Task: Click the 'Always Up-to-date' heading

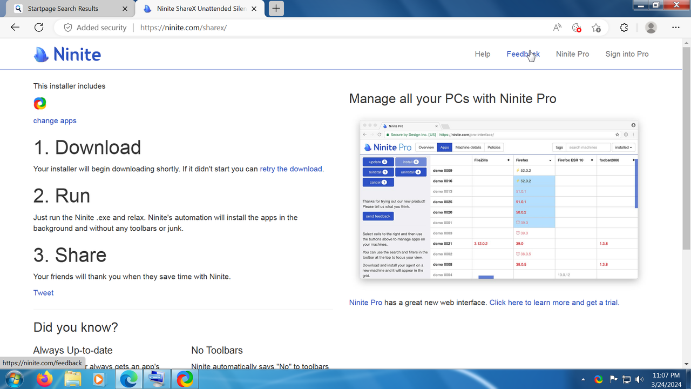Action: click(73, 351)
